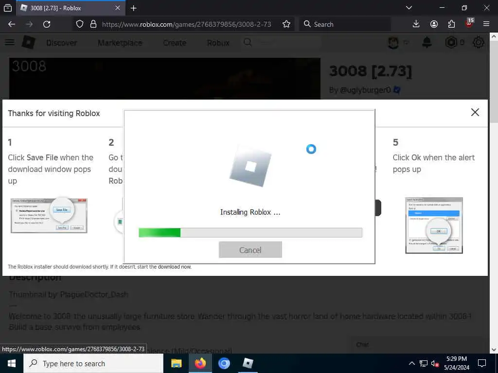Open a new browser tab
The height and width of the screenshot is (373, 498).
pos(133,8)
